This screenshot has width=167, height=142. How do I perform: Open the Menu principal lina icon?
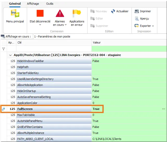(15, 13)
